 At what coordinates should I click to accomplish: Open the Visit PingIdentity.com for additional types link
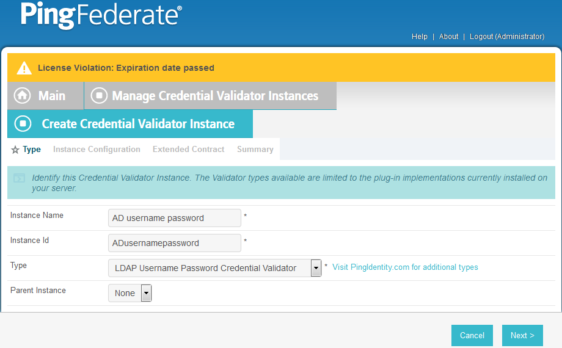[x=405, y=267]
